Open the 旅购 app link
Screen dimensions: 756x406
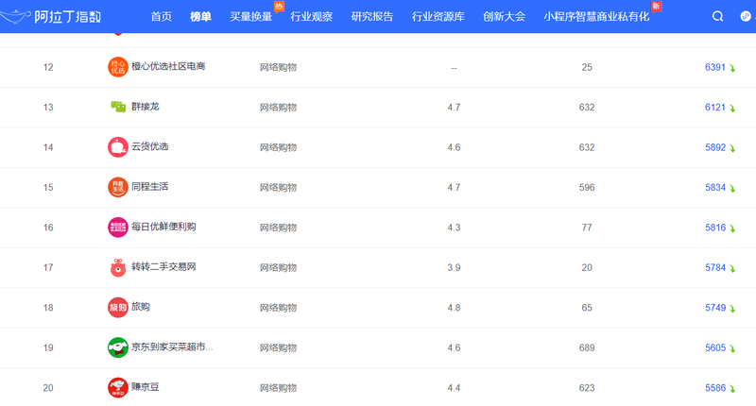click(140, 306)
